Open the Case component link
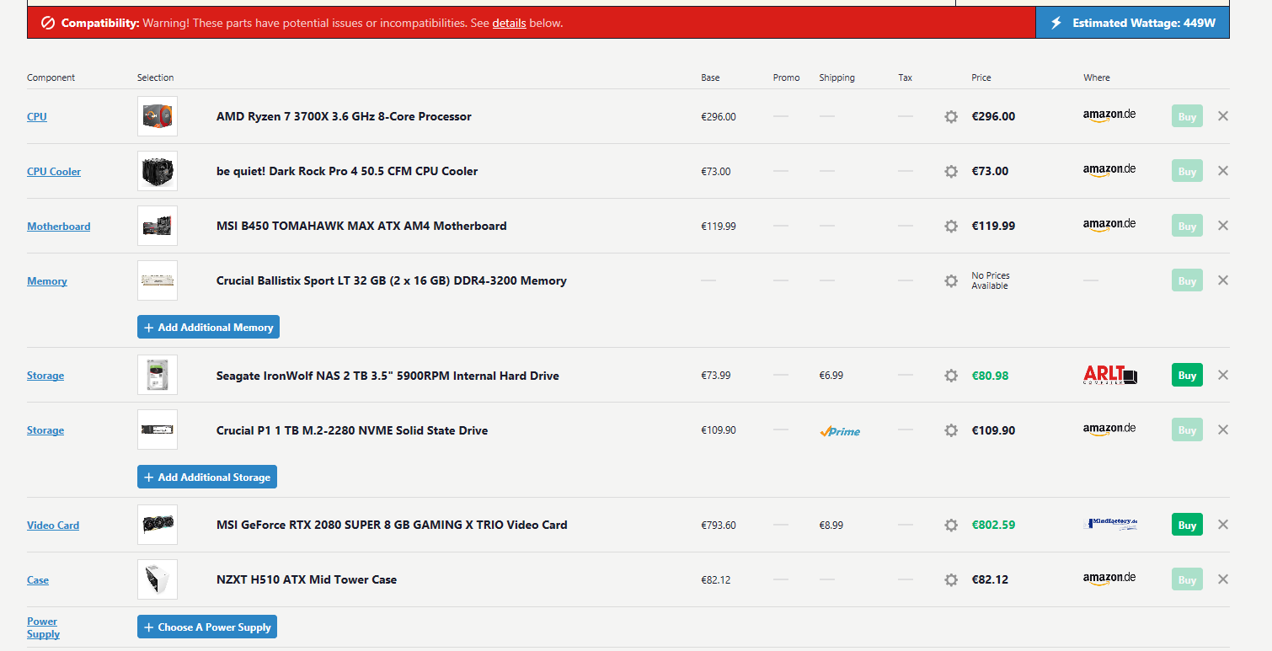This screenshot has height=651, width=1272. tap(38, 579)
